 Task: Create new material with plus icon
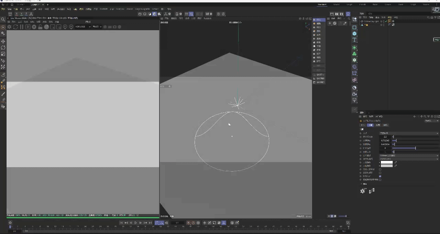click(x=330, y=23)
